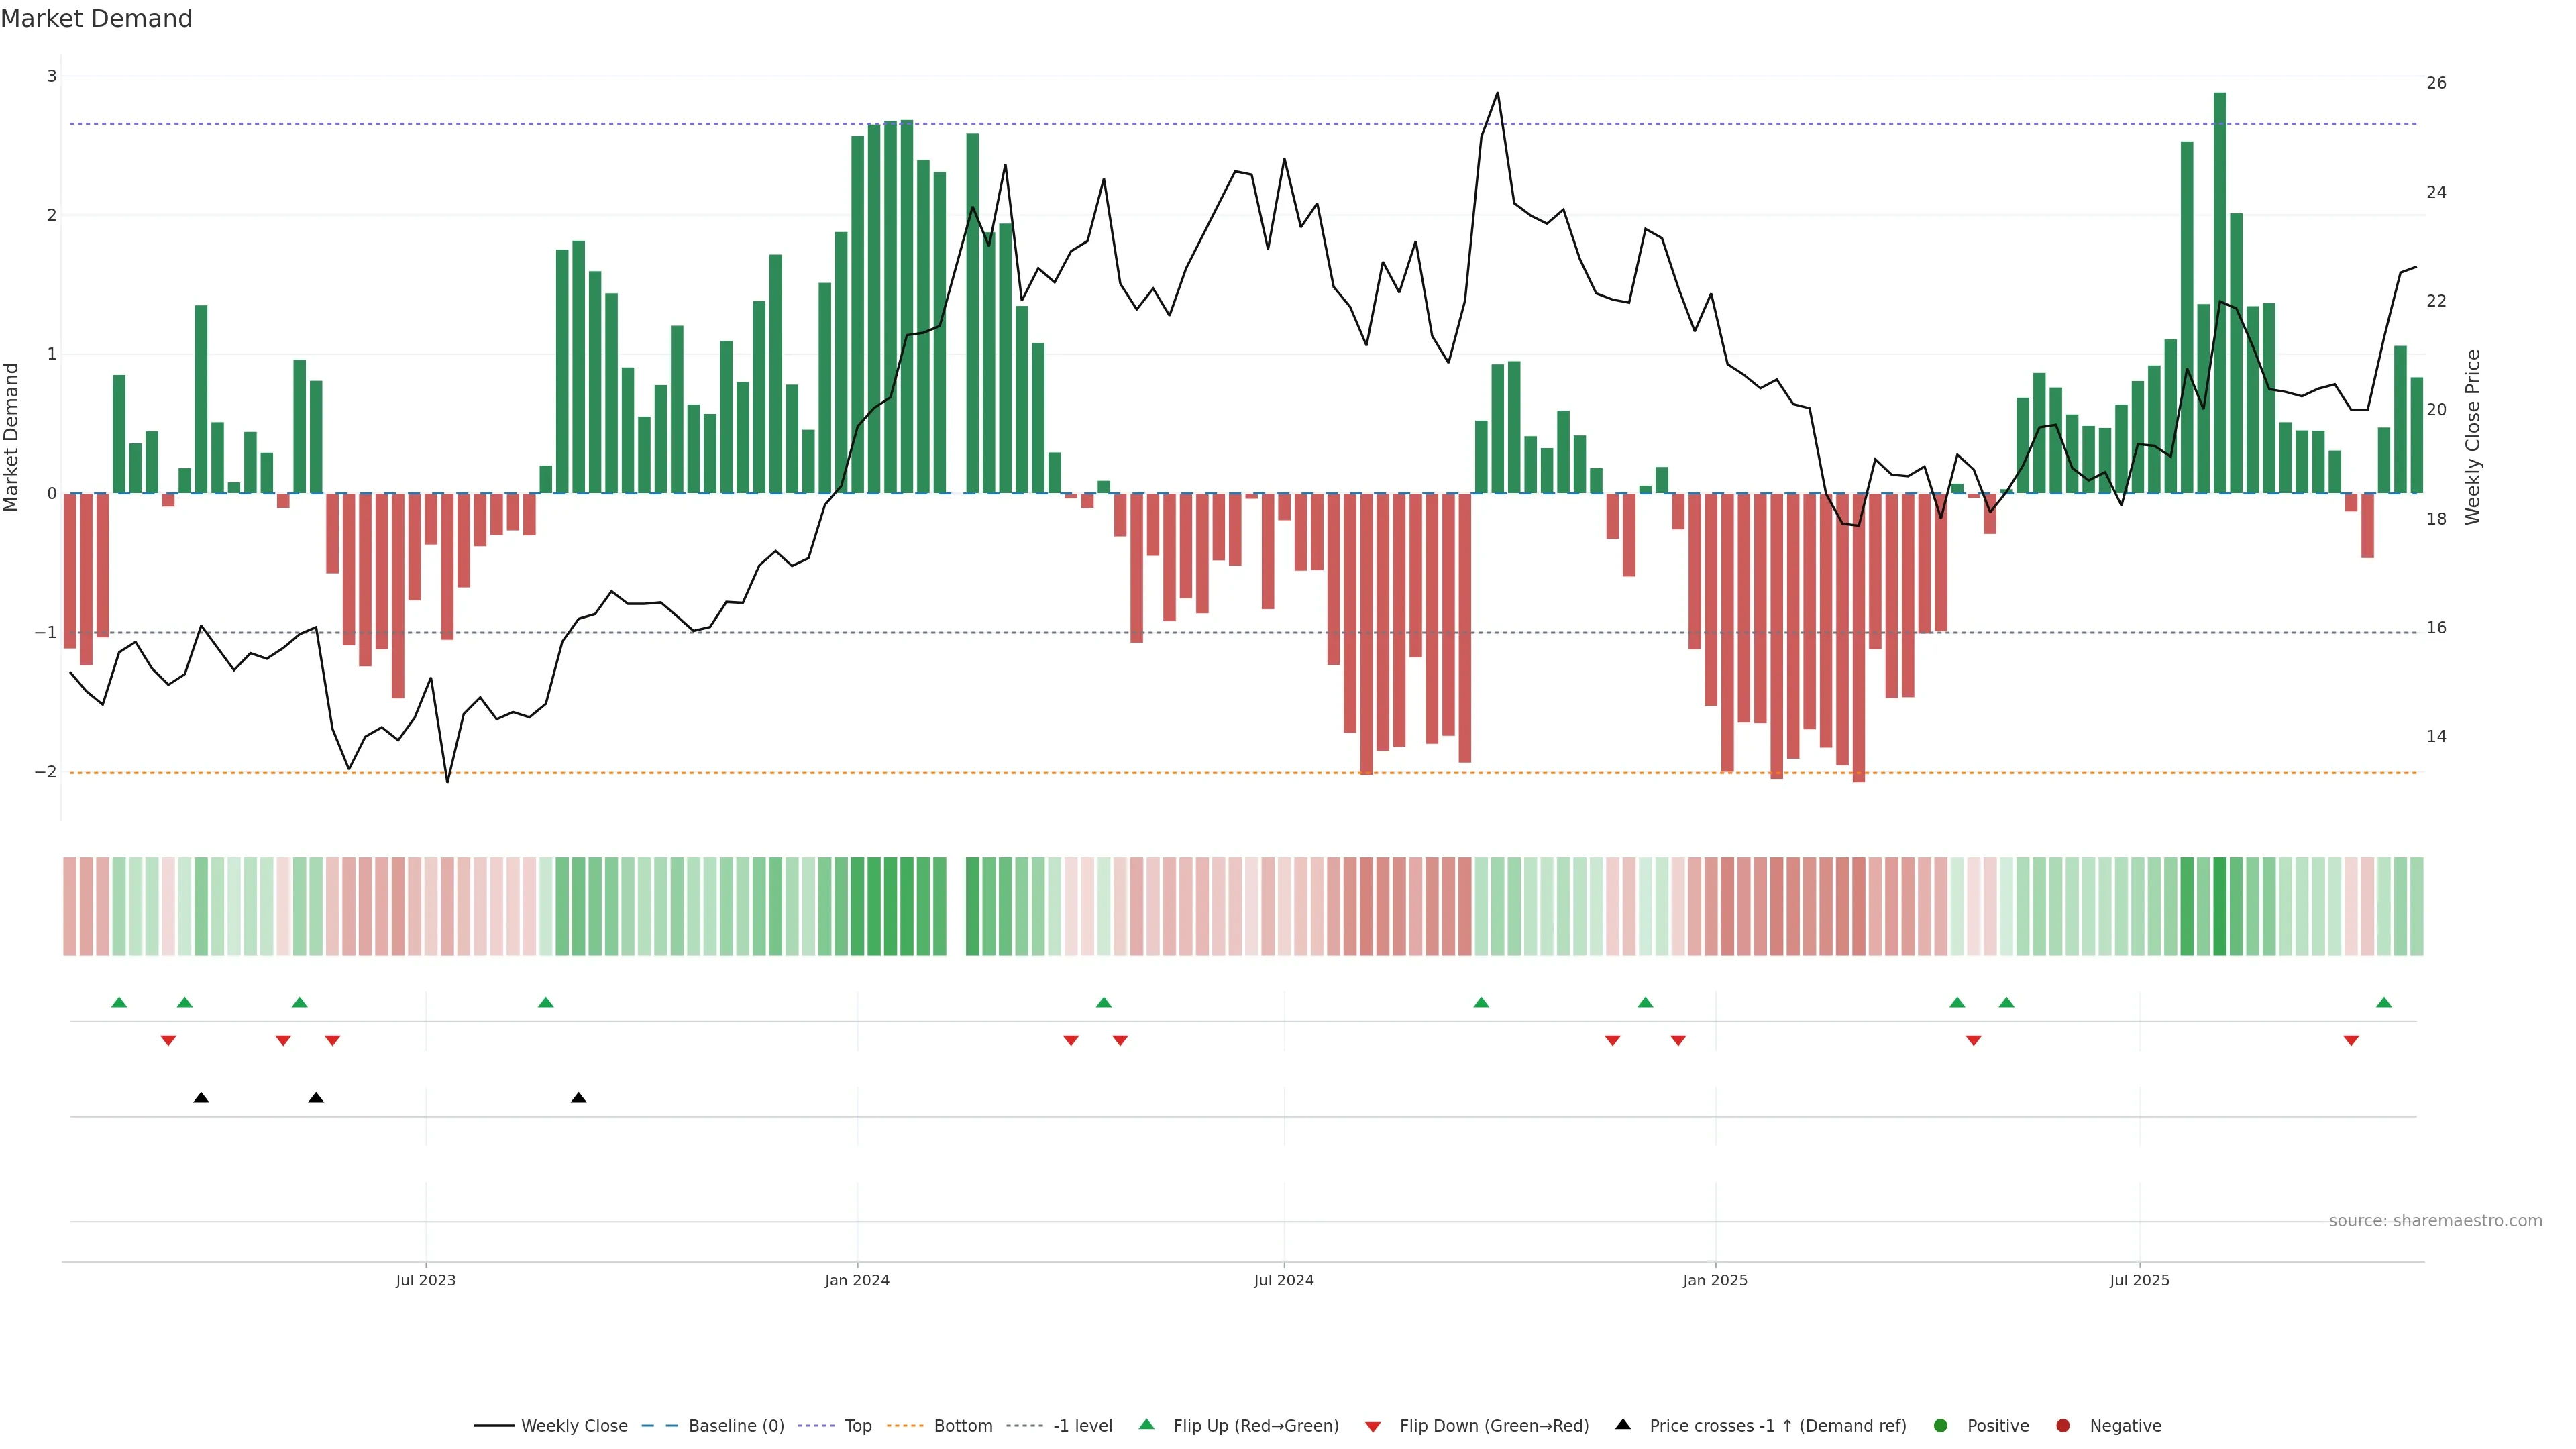Screen dimensions: 2576x1449
Task: Click the Weekly Close Price axis title
Action: point(2473,437)
